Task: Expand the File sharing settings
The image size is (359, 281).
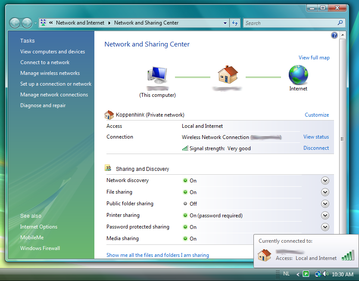Action: [325, 192]
